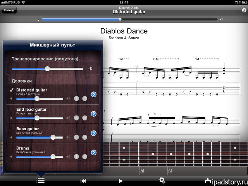
Task: Mute the Bass guitar track
Action: click(85, 137)
